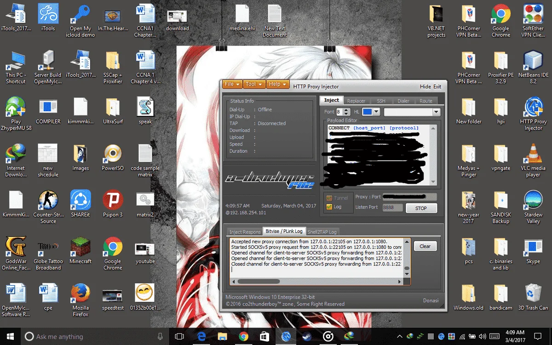Toggle the Tunnel checkbox
Screen dimensions: 552x345
pos(329,198)
